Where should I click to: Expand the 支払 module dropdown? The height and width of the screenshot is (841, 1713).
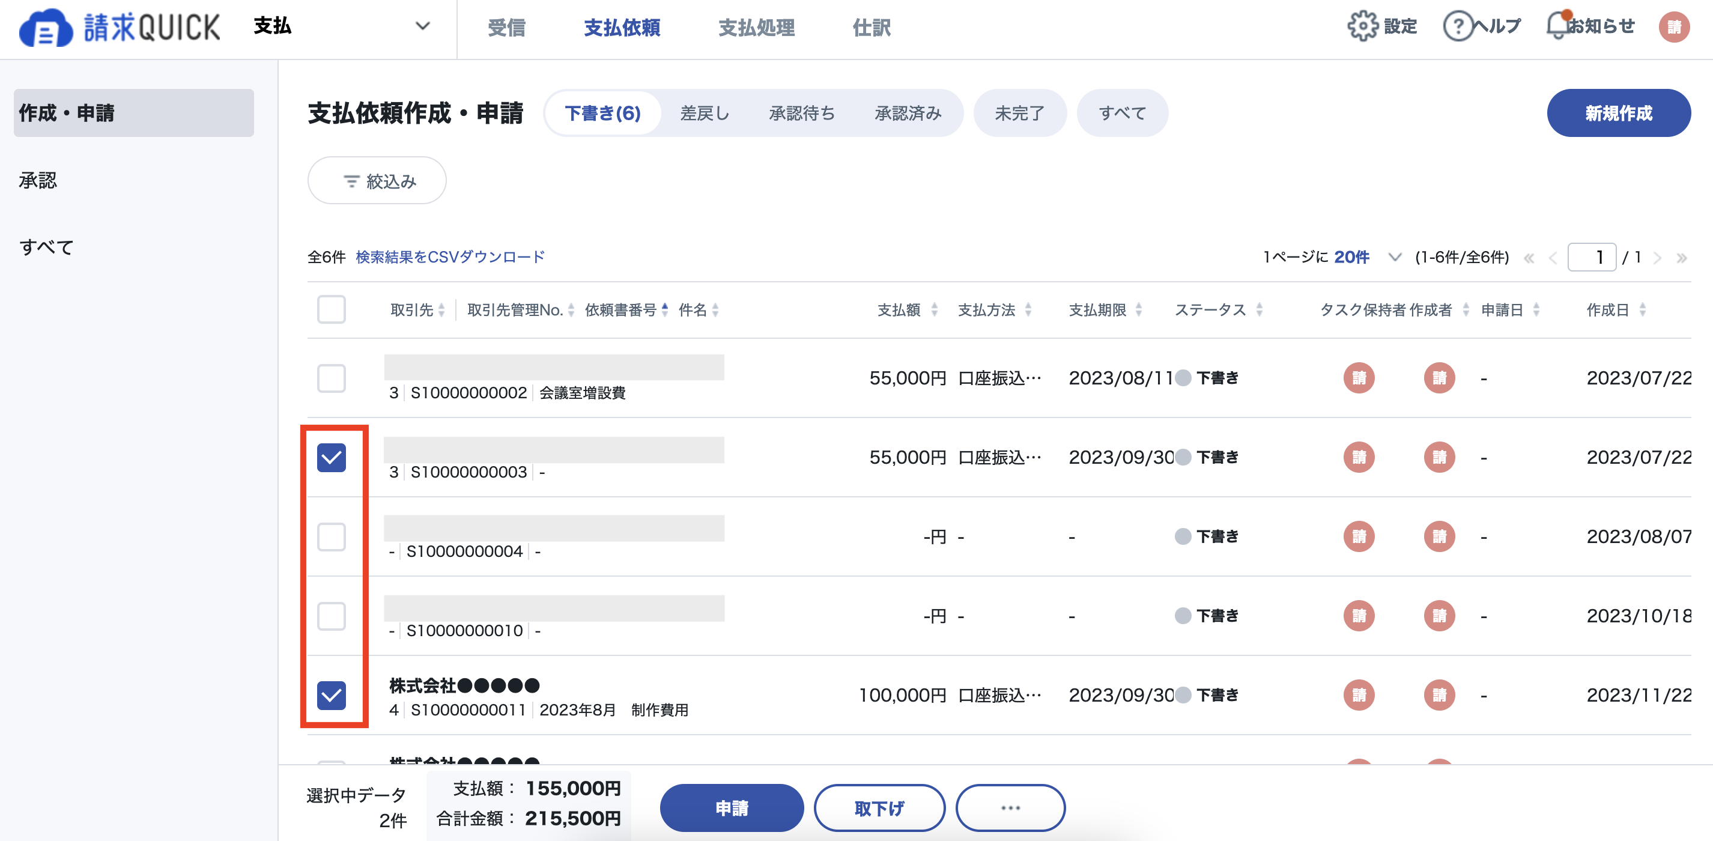[342, 26]
